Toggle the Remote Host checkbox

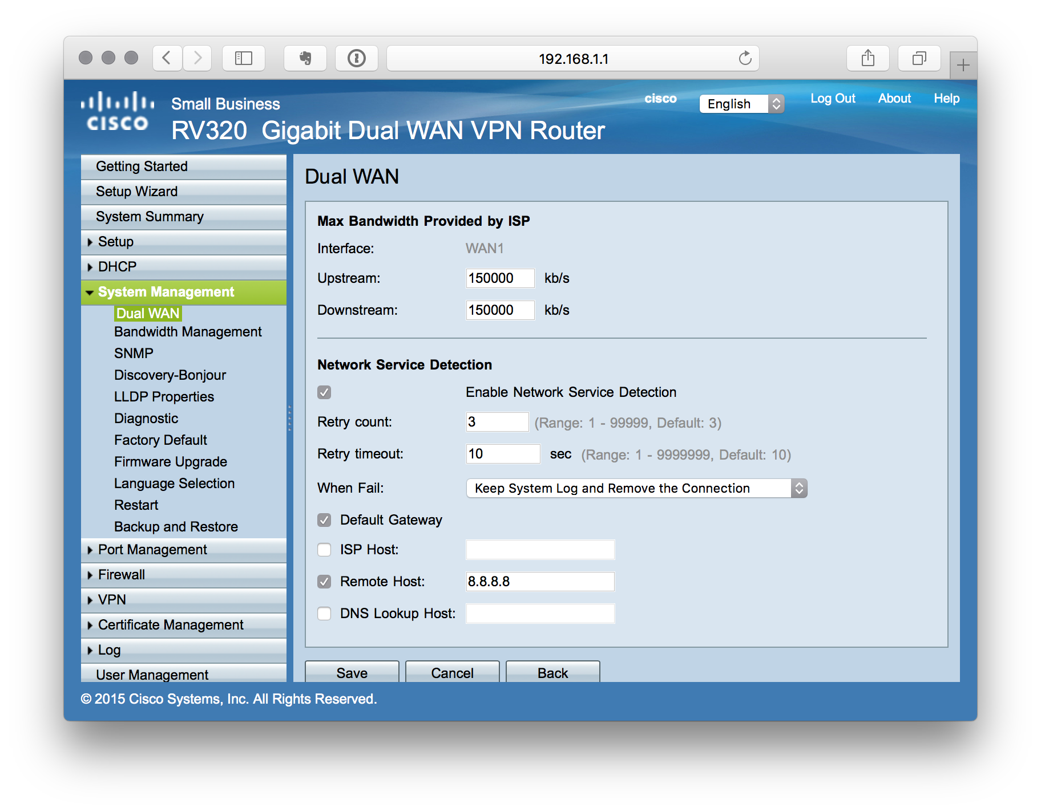[x=324, y=582]
